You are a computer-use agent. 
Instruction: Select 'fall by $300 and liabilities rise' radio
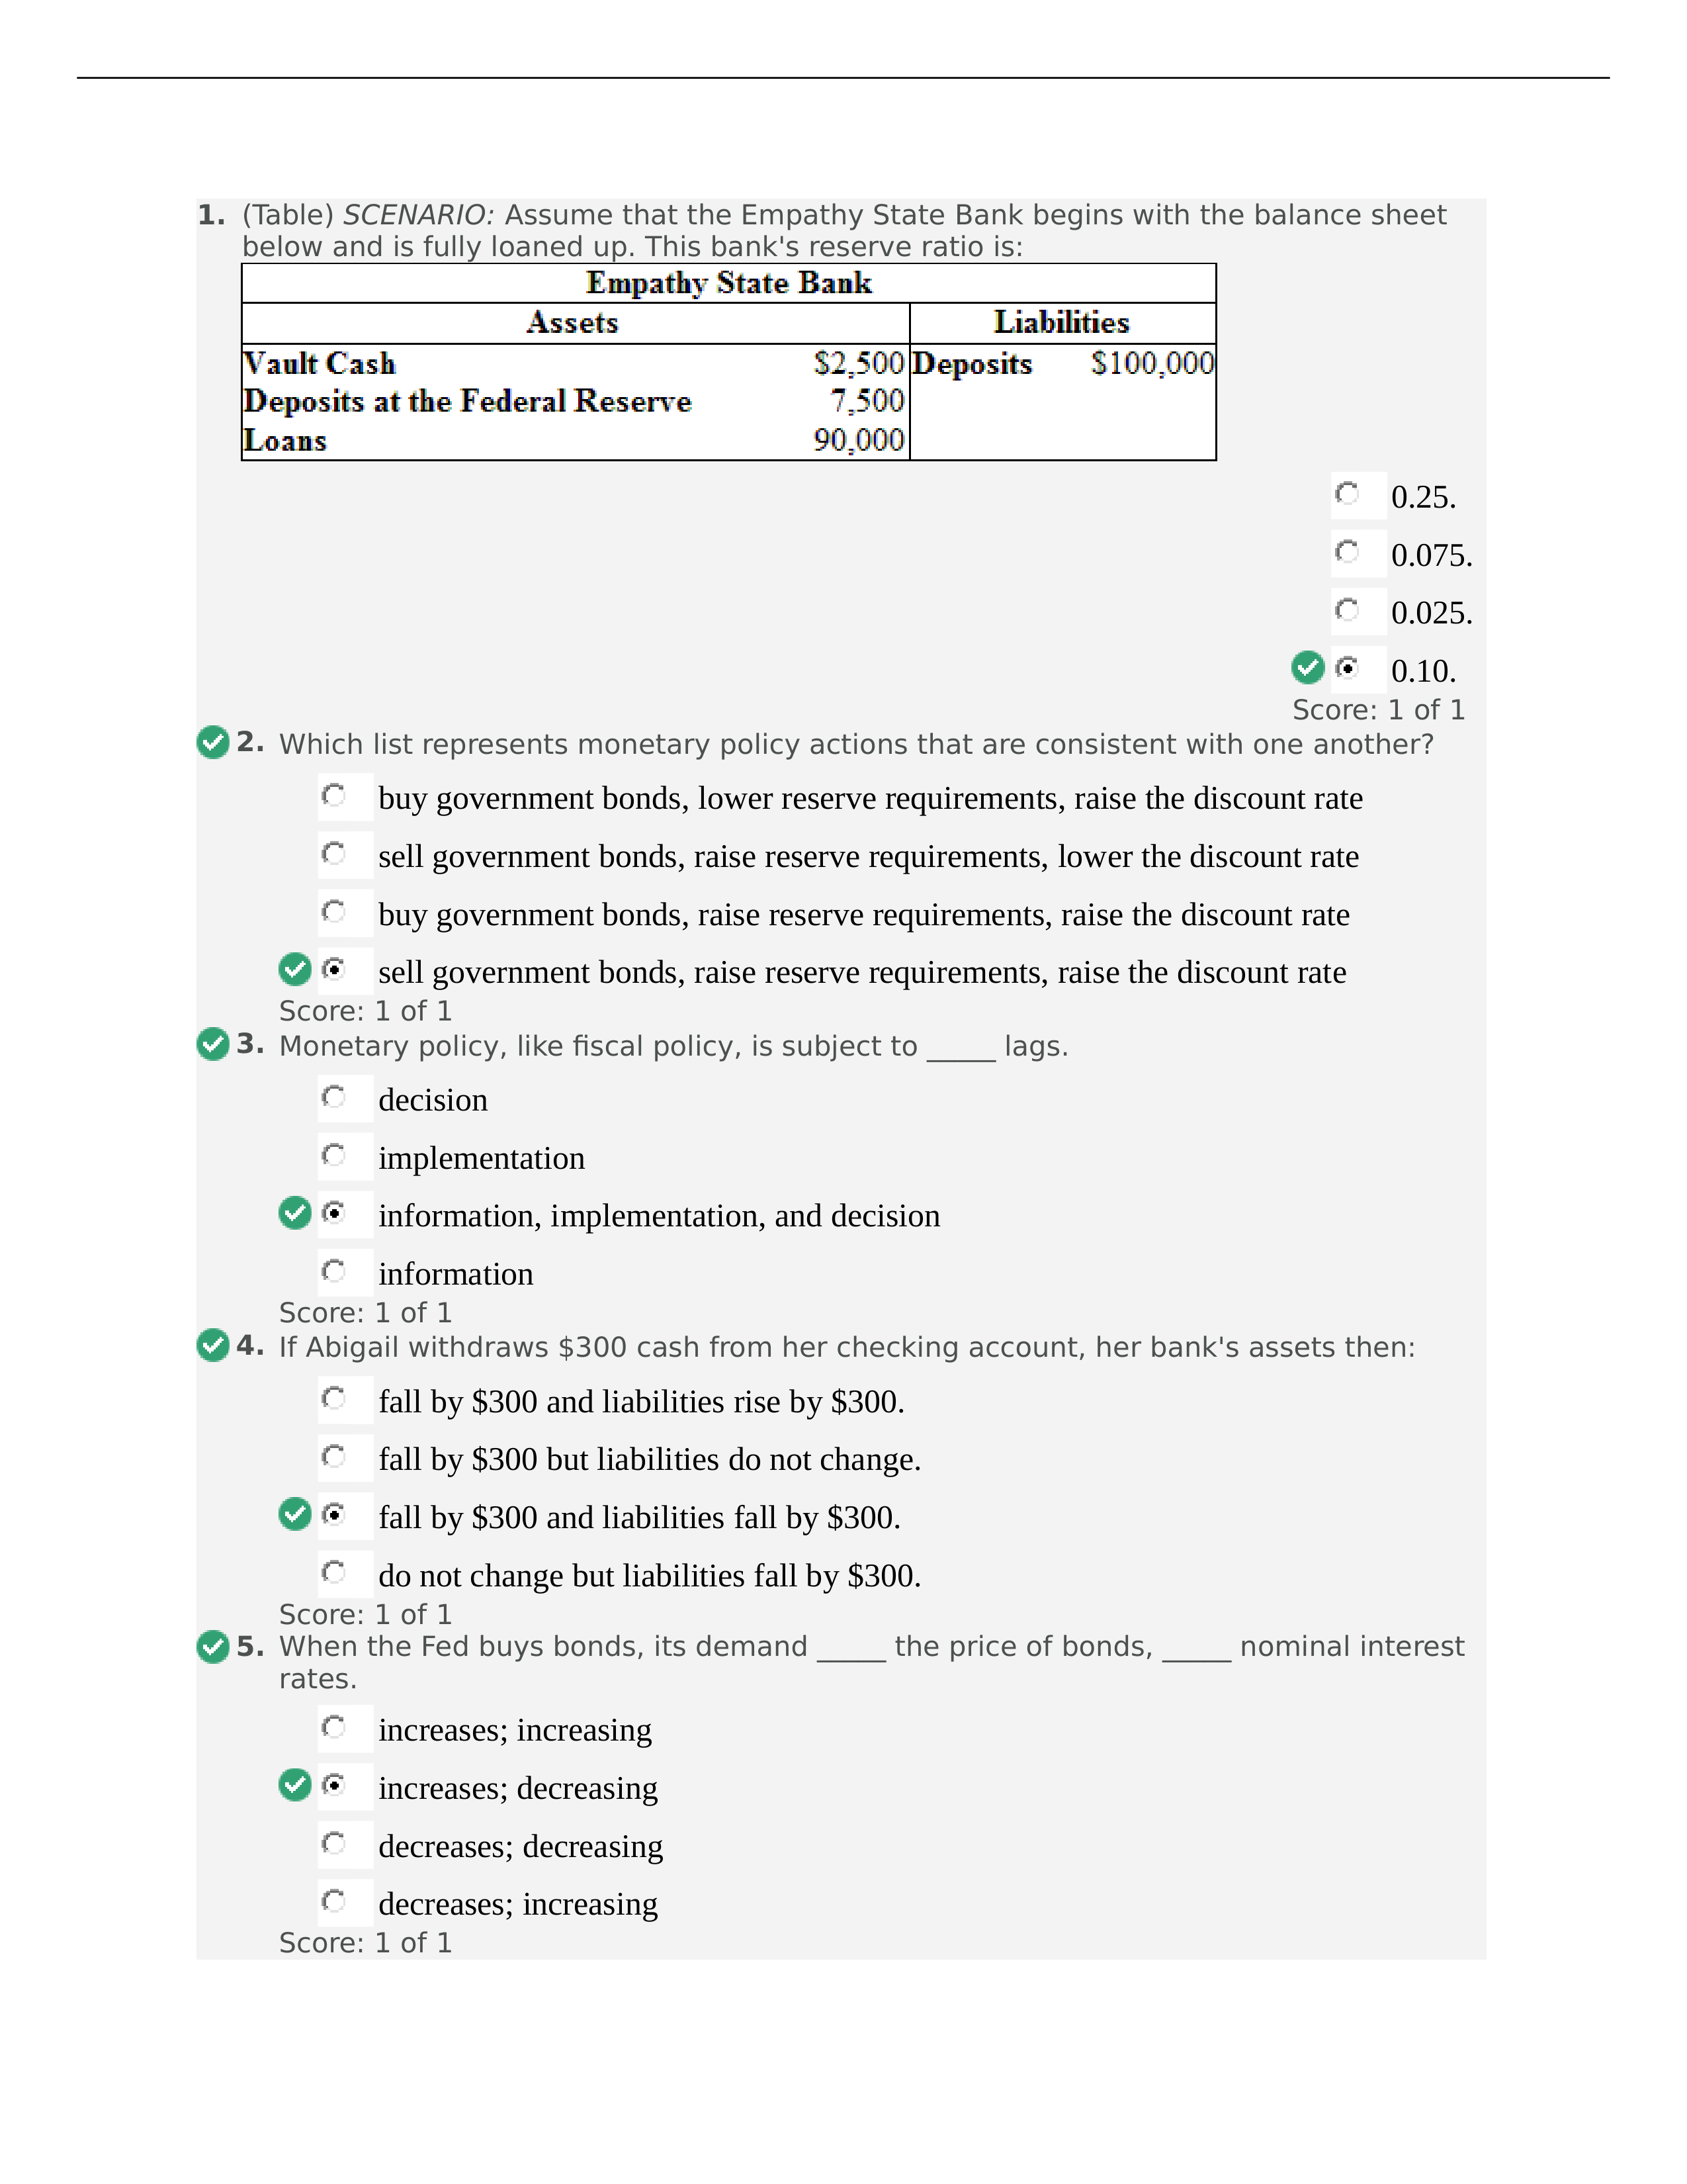point(334,1399)
